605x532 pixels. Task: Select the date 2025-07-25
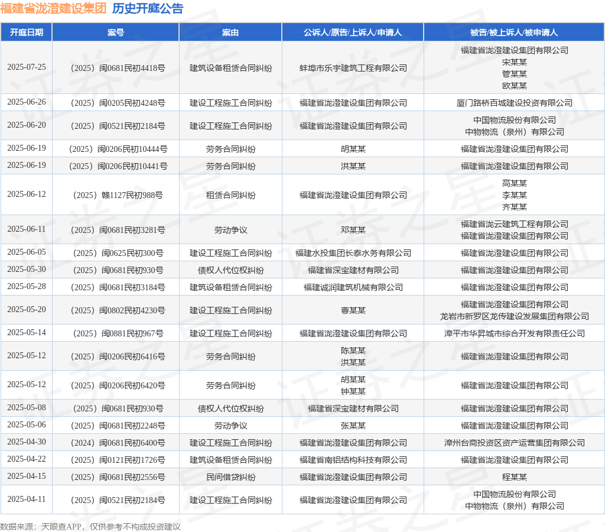coord(26,67)
